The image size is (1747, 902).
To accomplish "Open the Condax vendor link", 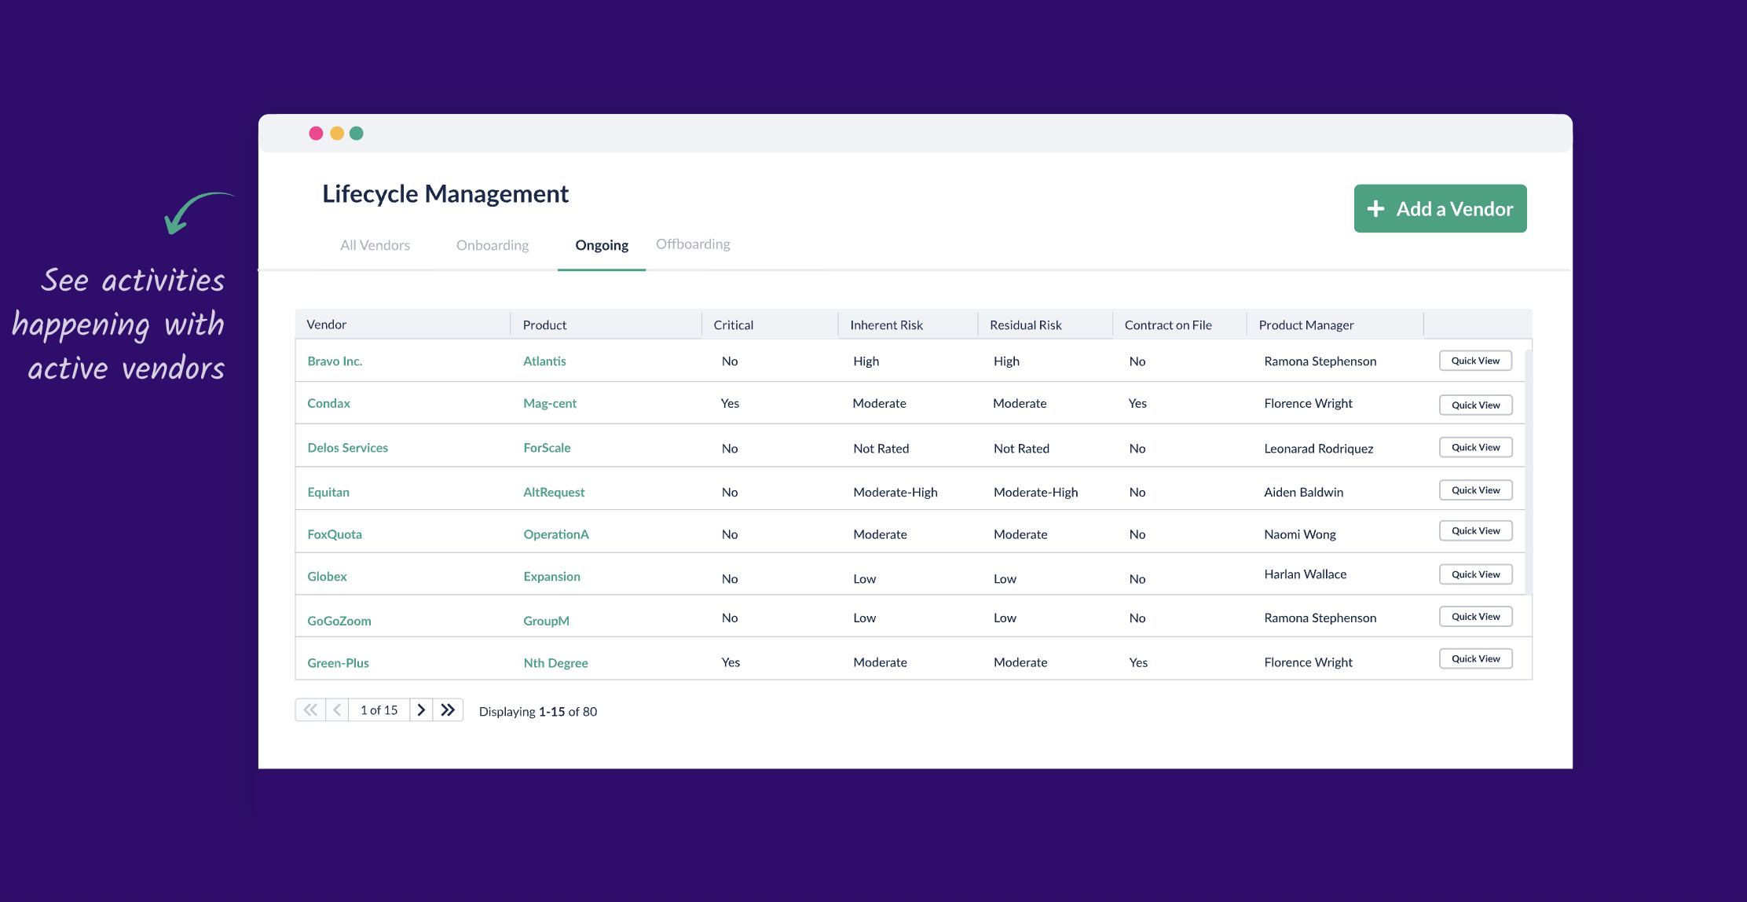I will click(328, 403).
